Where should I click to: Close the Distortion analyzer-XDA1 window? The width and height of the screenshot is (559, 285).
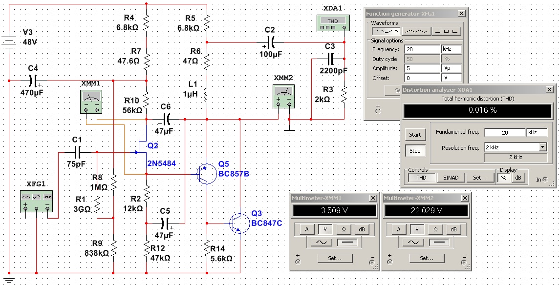click(x=550, y=90)
